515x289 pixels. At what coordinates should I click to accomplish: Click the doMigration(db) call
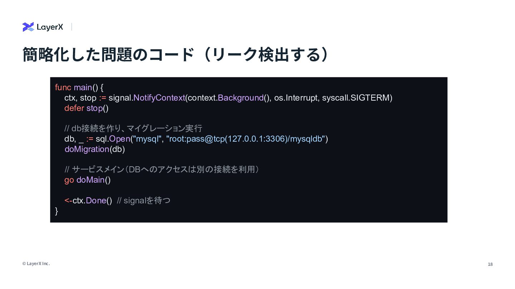95,149
